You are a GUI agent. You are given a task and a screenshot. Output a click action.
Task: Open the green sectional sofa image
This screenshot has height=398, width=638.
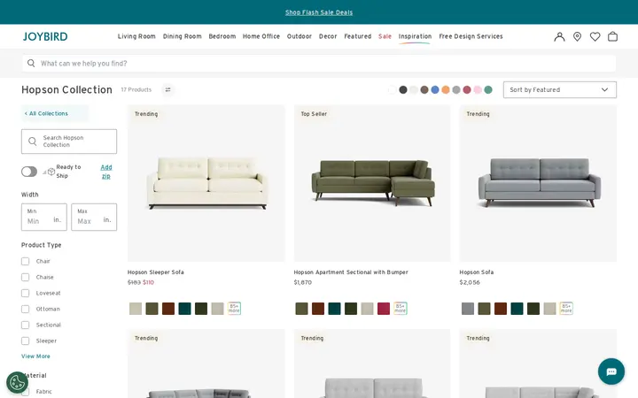372,183
